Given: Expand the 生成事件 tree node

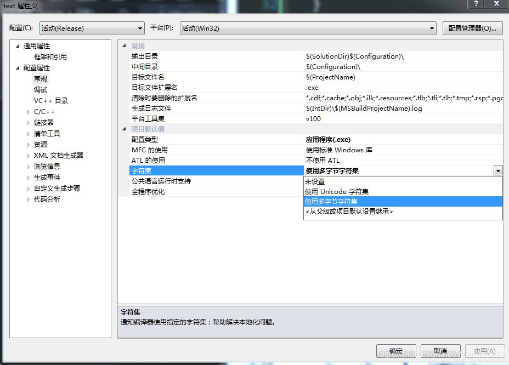Looking at the screenshot, I should pos(28,178).
